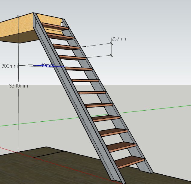Select the 49mm dimension text

(47, 65)
